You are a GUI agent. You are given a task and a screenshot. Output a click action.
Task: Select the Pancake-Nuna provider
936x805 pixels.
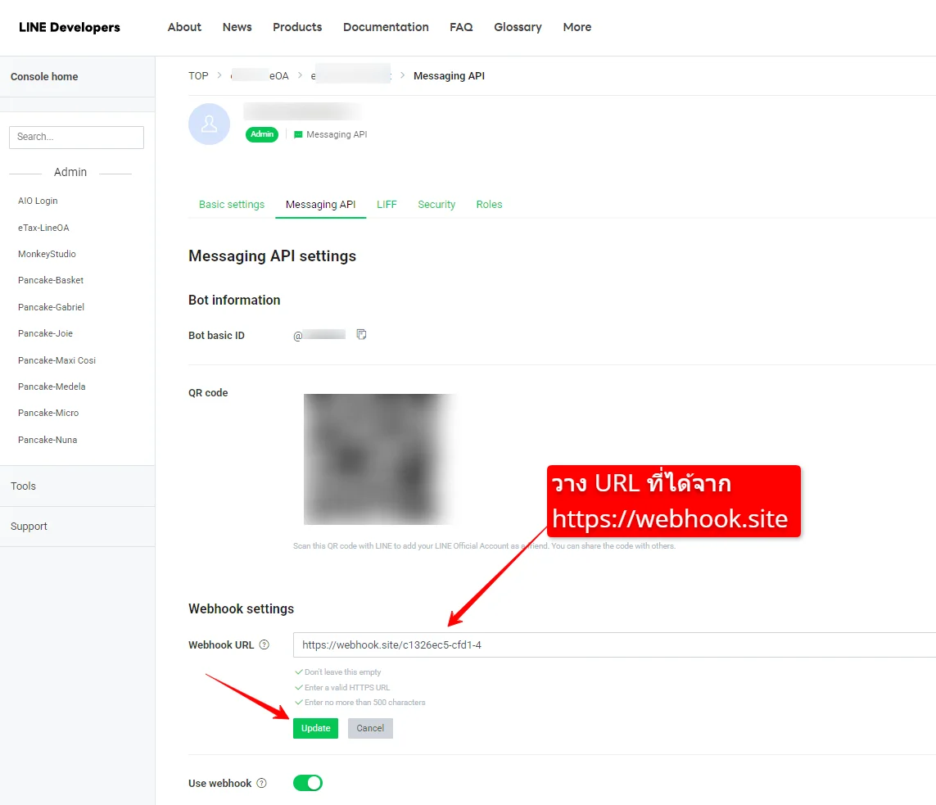tap(47, 439)
